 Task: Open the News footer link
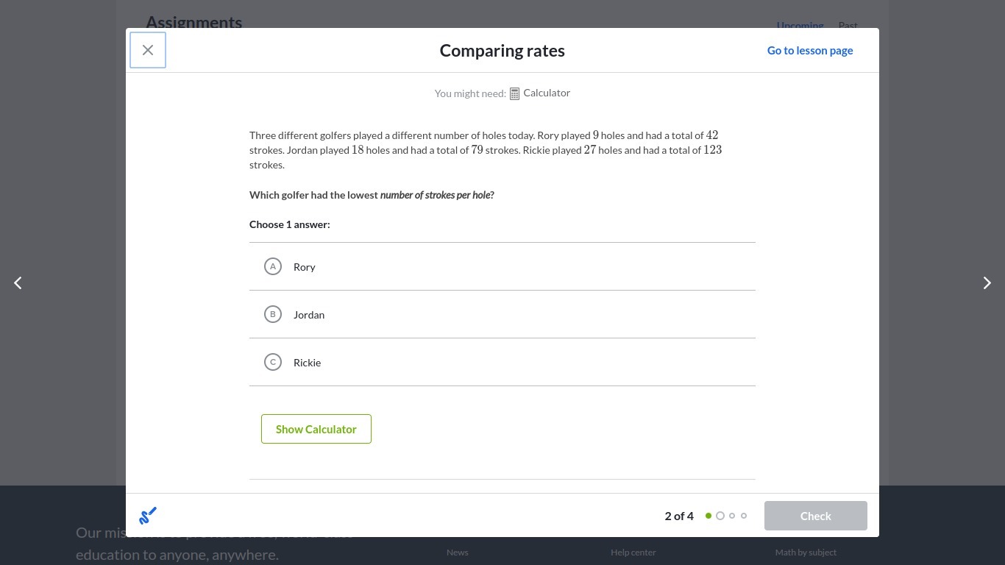[457, 552]
